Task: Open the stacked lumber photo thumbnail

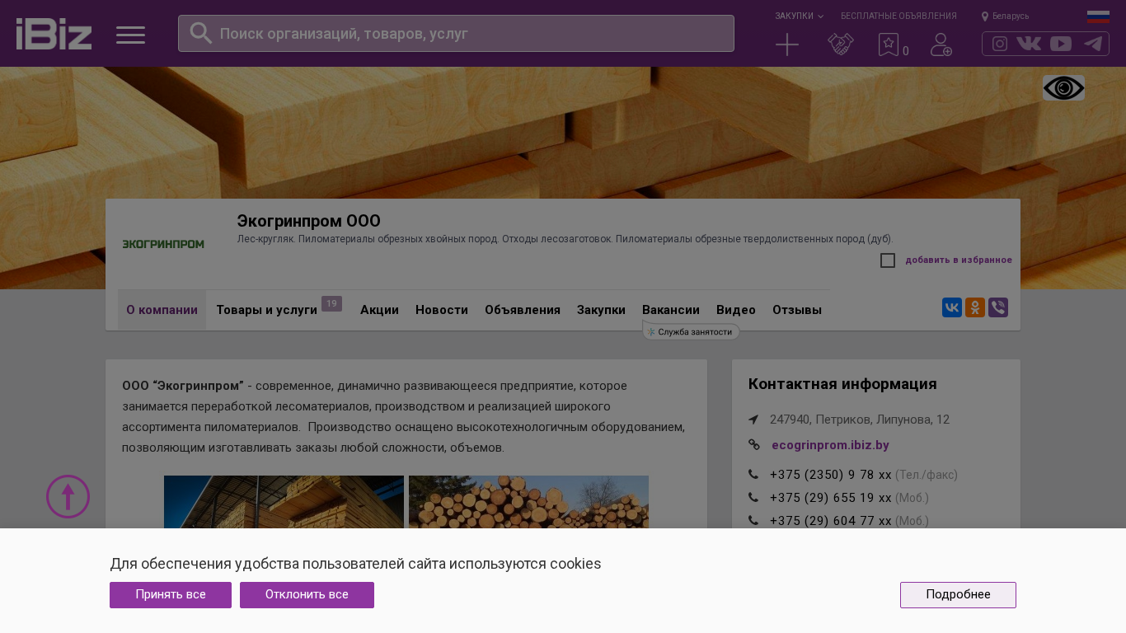Action: 284,502
